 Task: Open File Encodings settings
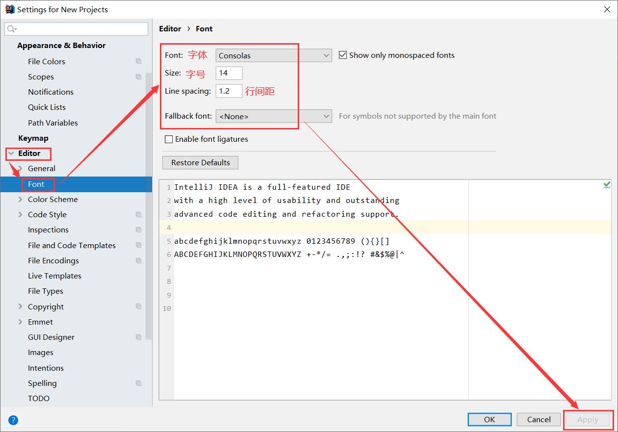(x=53, y=260)
